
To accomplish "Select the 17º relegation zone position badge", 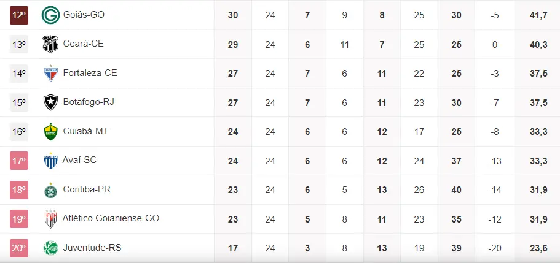I will pos(19,161).
